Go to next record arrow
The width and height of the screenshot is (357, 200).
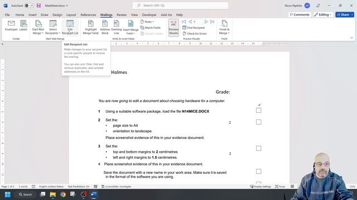206,22
